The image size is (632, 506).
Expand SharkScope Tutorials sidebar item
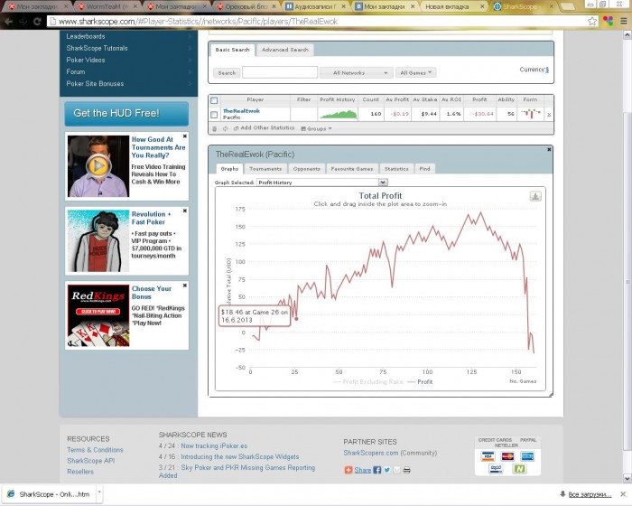pos(128,48)
